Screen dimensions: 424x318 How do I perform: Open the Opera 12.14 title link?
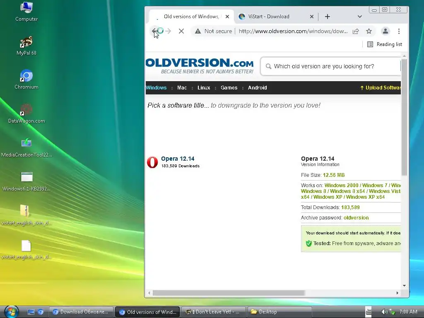click(178, 159)
